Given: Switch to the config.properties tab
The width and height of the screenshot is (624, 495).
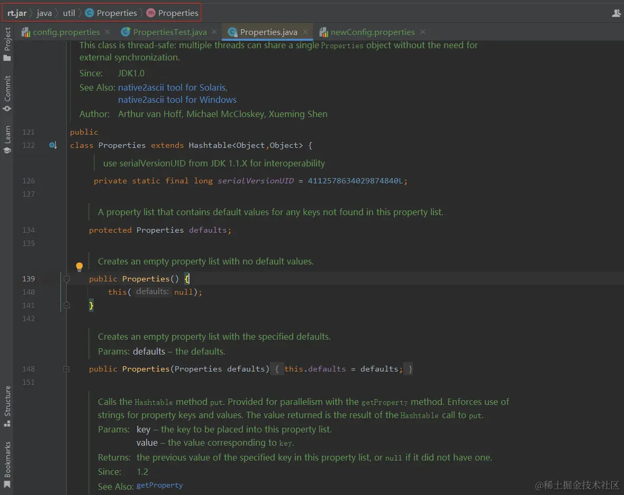Looking at the screenshot, I should (66, 32).
